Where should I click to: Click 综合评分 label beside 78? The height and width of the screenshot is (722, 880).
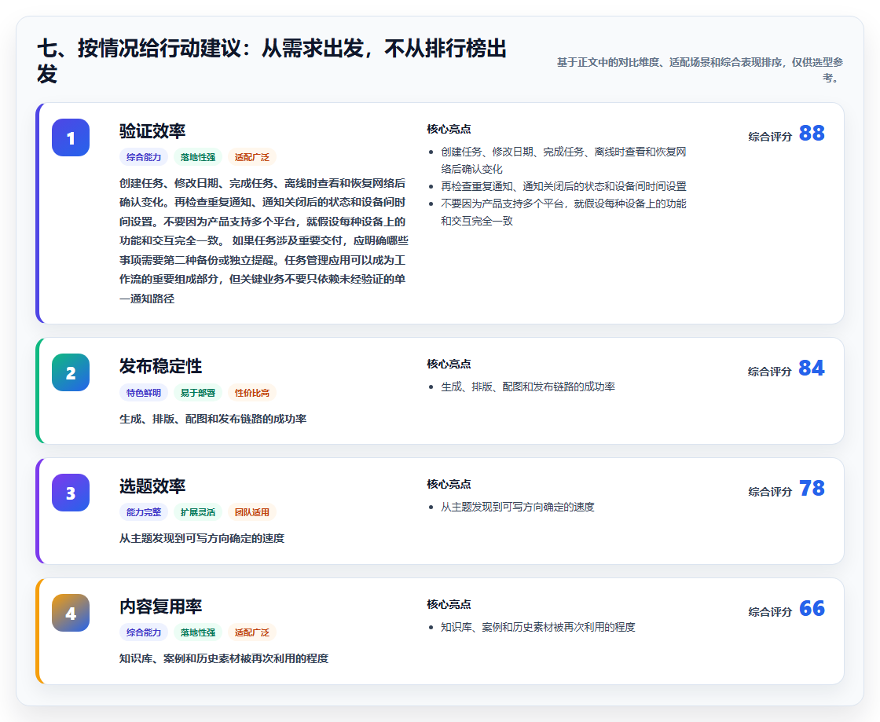pyautogui.click(x=770, y=492)
